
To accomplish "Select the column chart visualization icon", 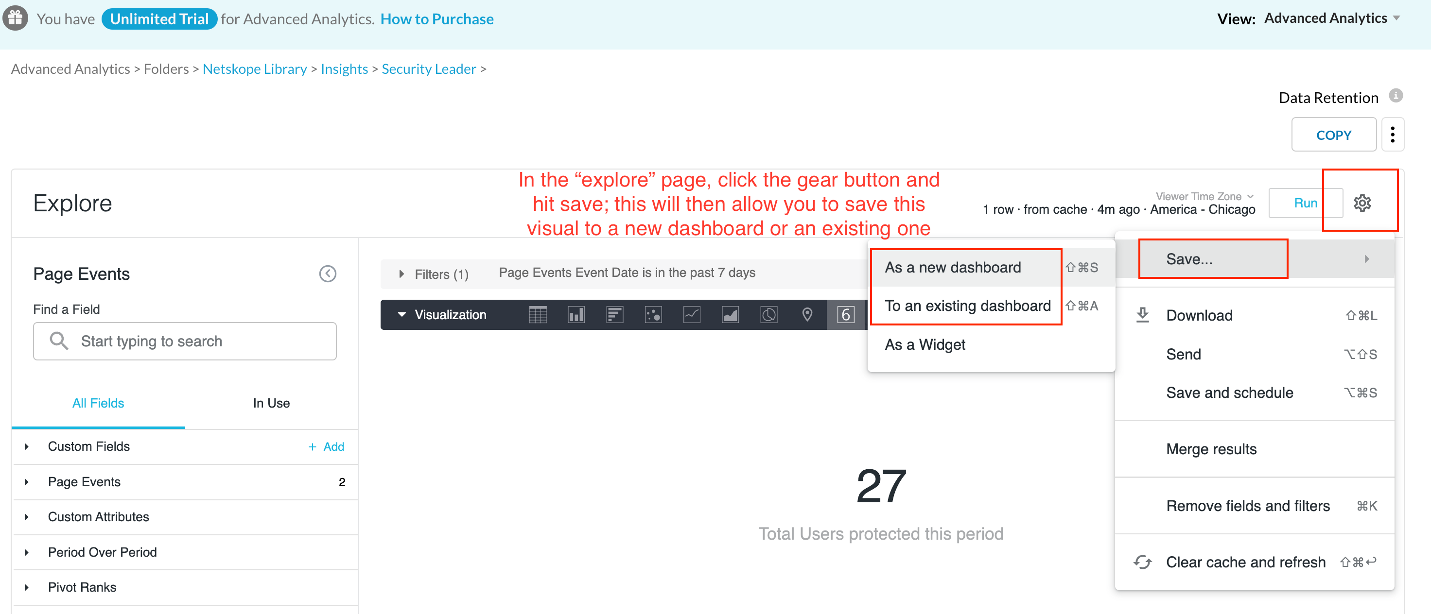I will [x=576, y=315].
